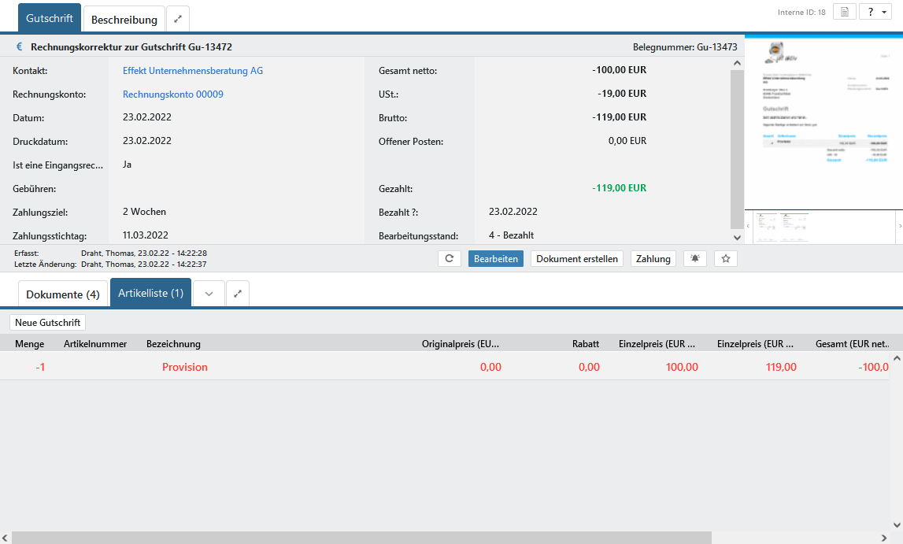Switch to the Beschreibung tab
903x544 pixels.
click(124, 19)
